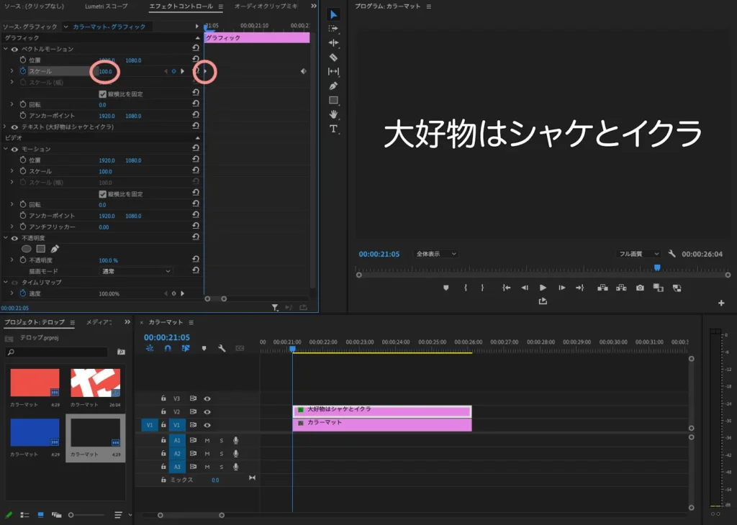The image size is (737, 525).
Task: Switch to the Lumetri スコープ tab
Action: click(x=106, y=6)
